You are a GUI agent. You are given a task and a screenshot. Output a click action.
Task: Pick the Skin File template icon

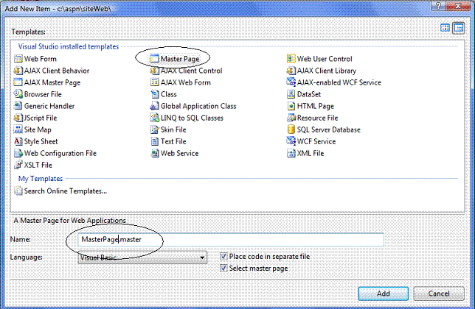point(154,129)
